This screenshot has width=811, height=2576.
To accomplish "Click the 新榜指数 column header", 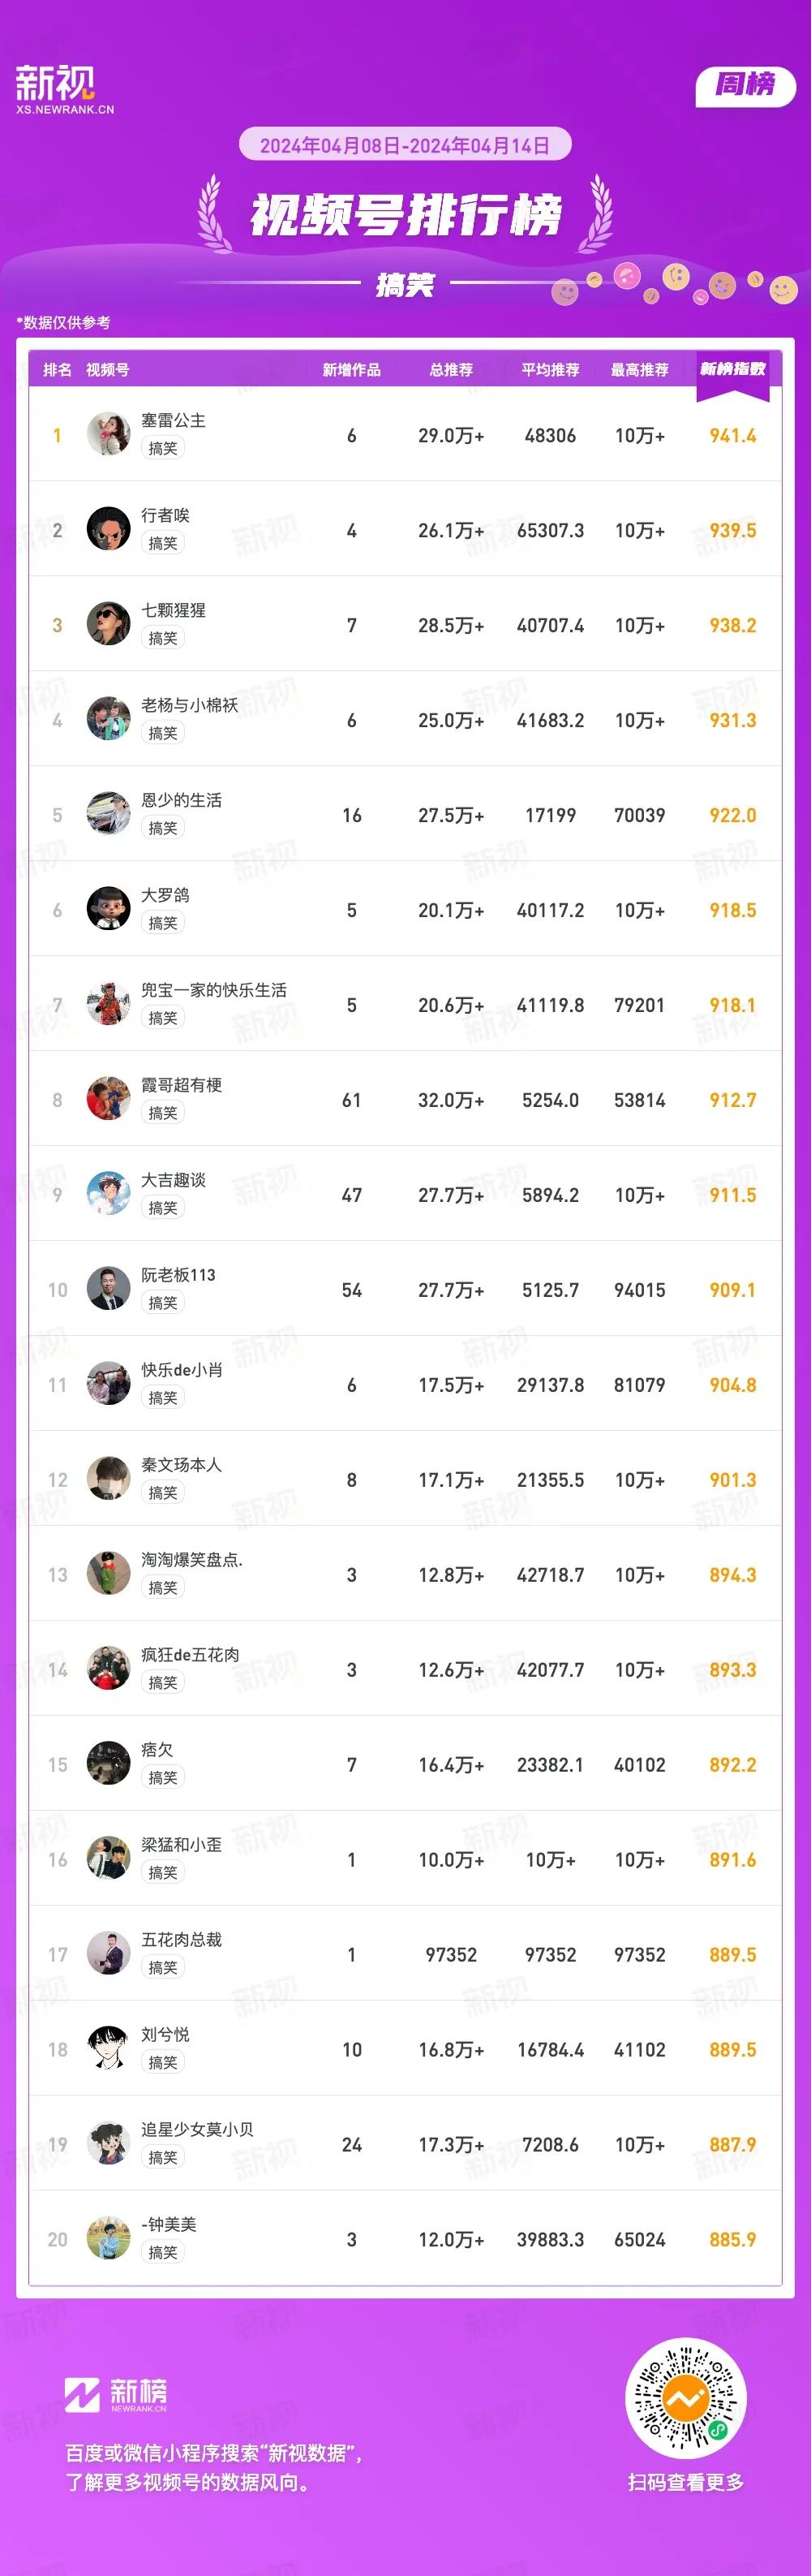I will (732, 369).
